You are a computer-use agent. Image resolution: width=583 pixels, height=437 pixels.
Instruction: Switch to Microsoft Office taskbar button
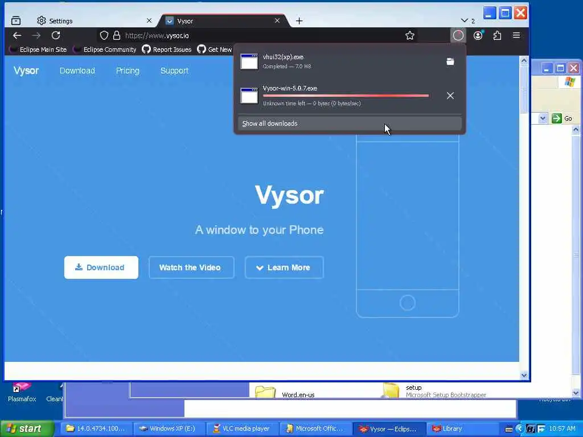click(x=314, y=428)
